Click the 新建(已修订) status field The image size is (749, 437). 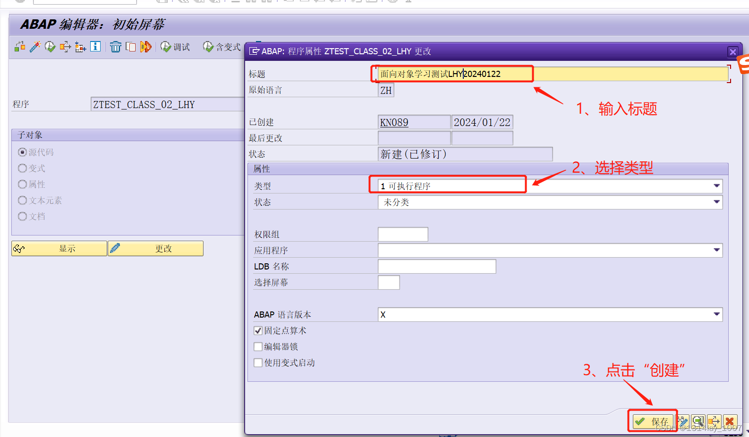(465, 154)
